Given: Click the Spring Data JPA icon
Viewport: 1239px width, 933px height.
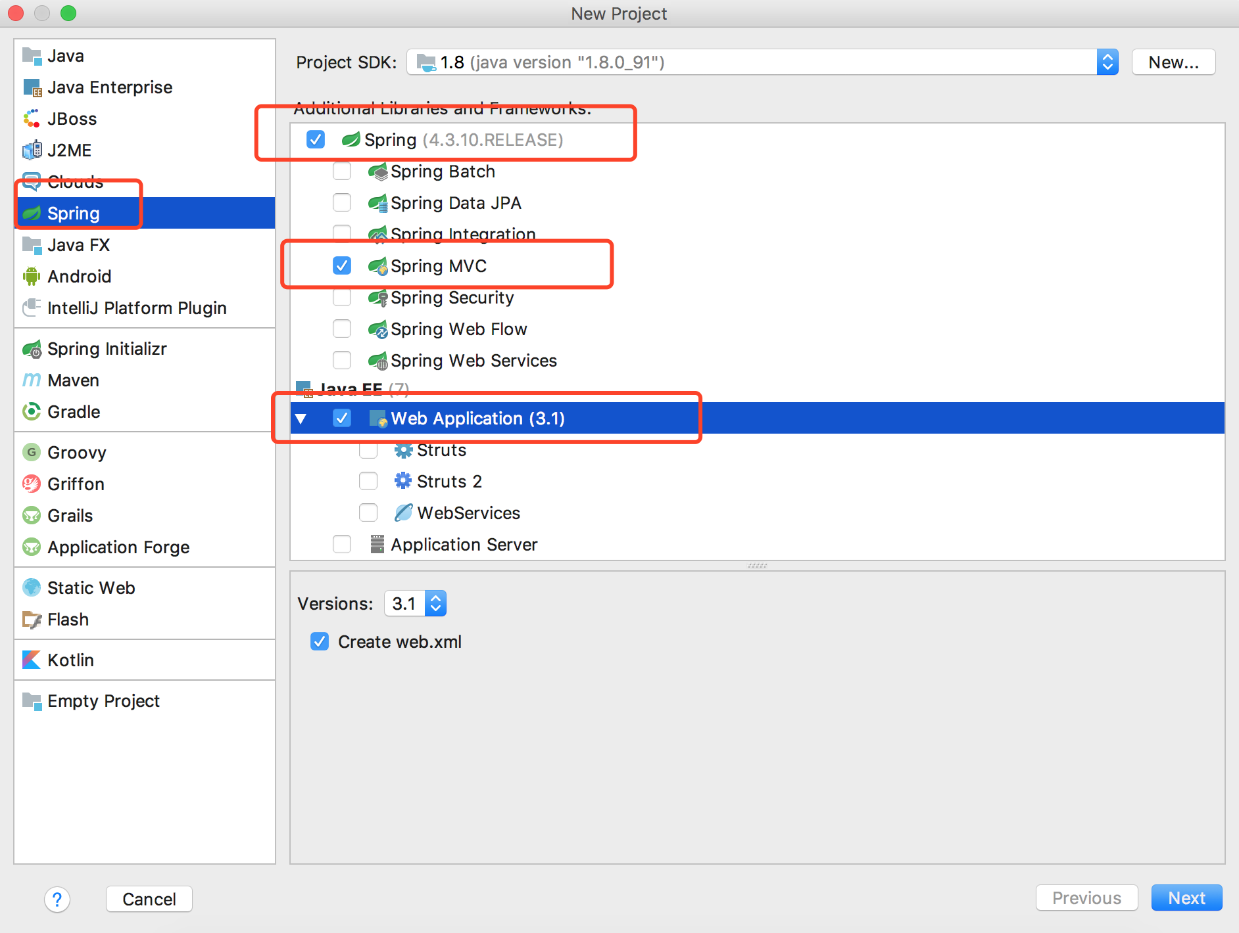Looking at the screenshot, I should [377, 203].
